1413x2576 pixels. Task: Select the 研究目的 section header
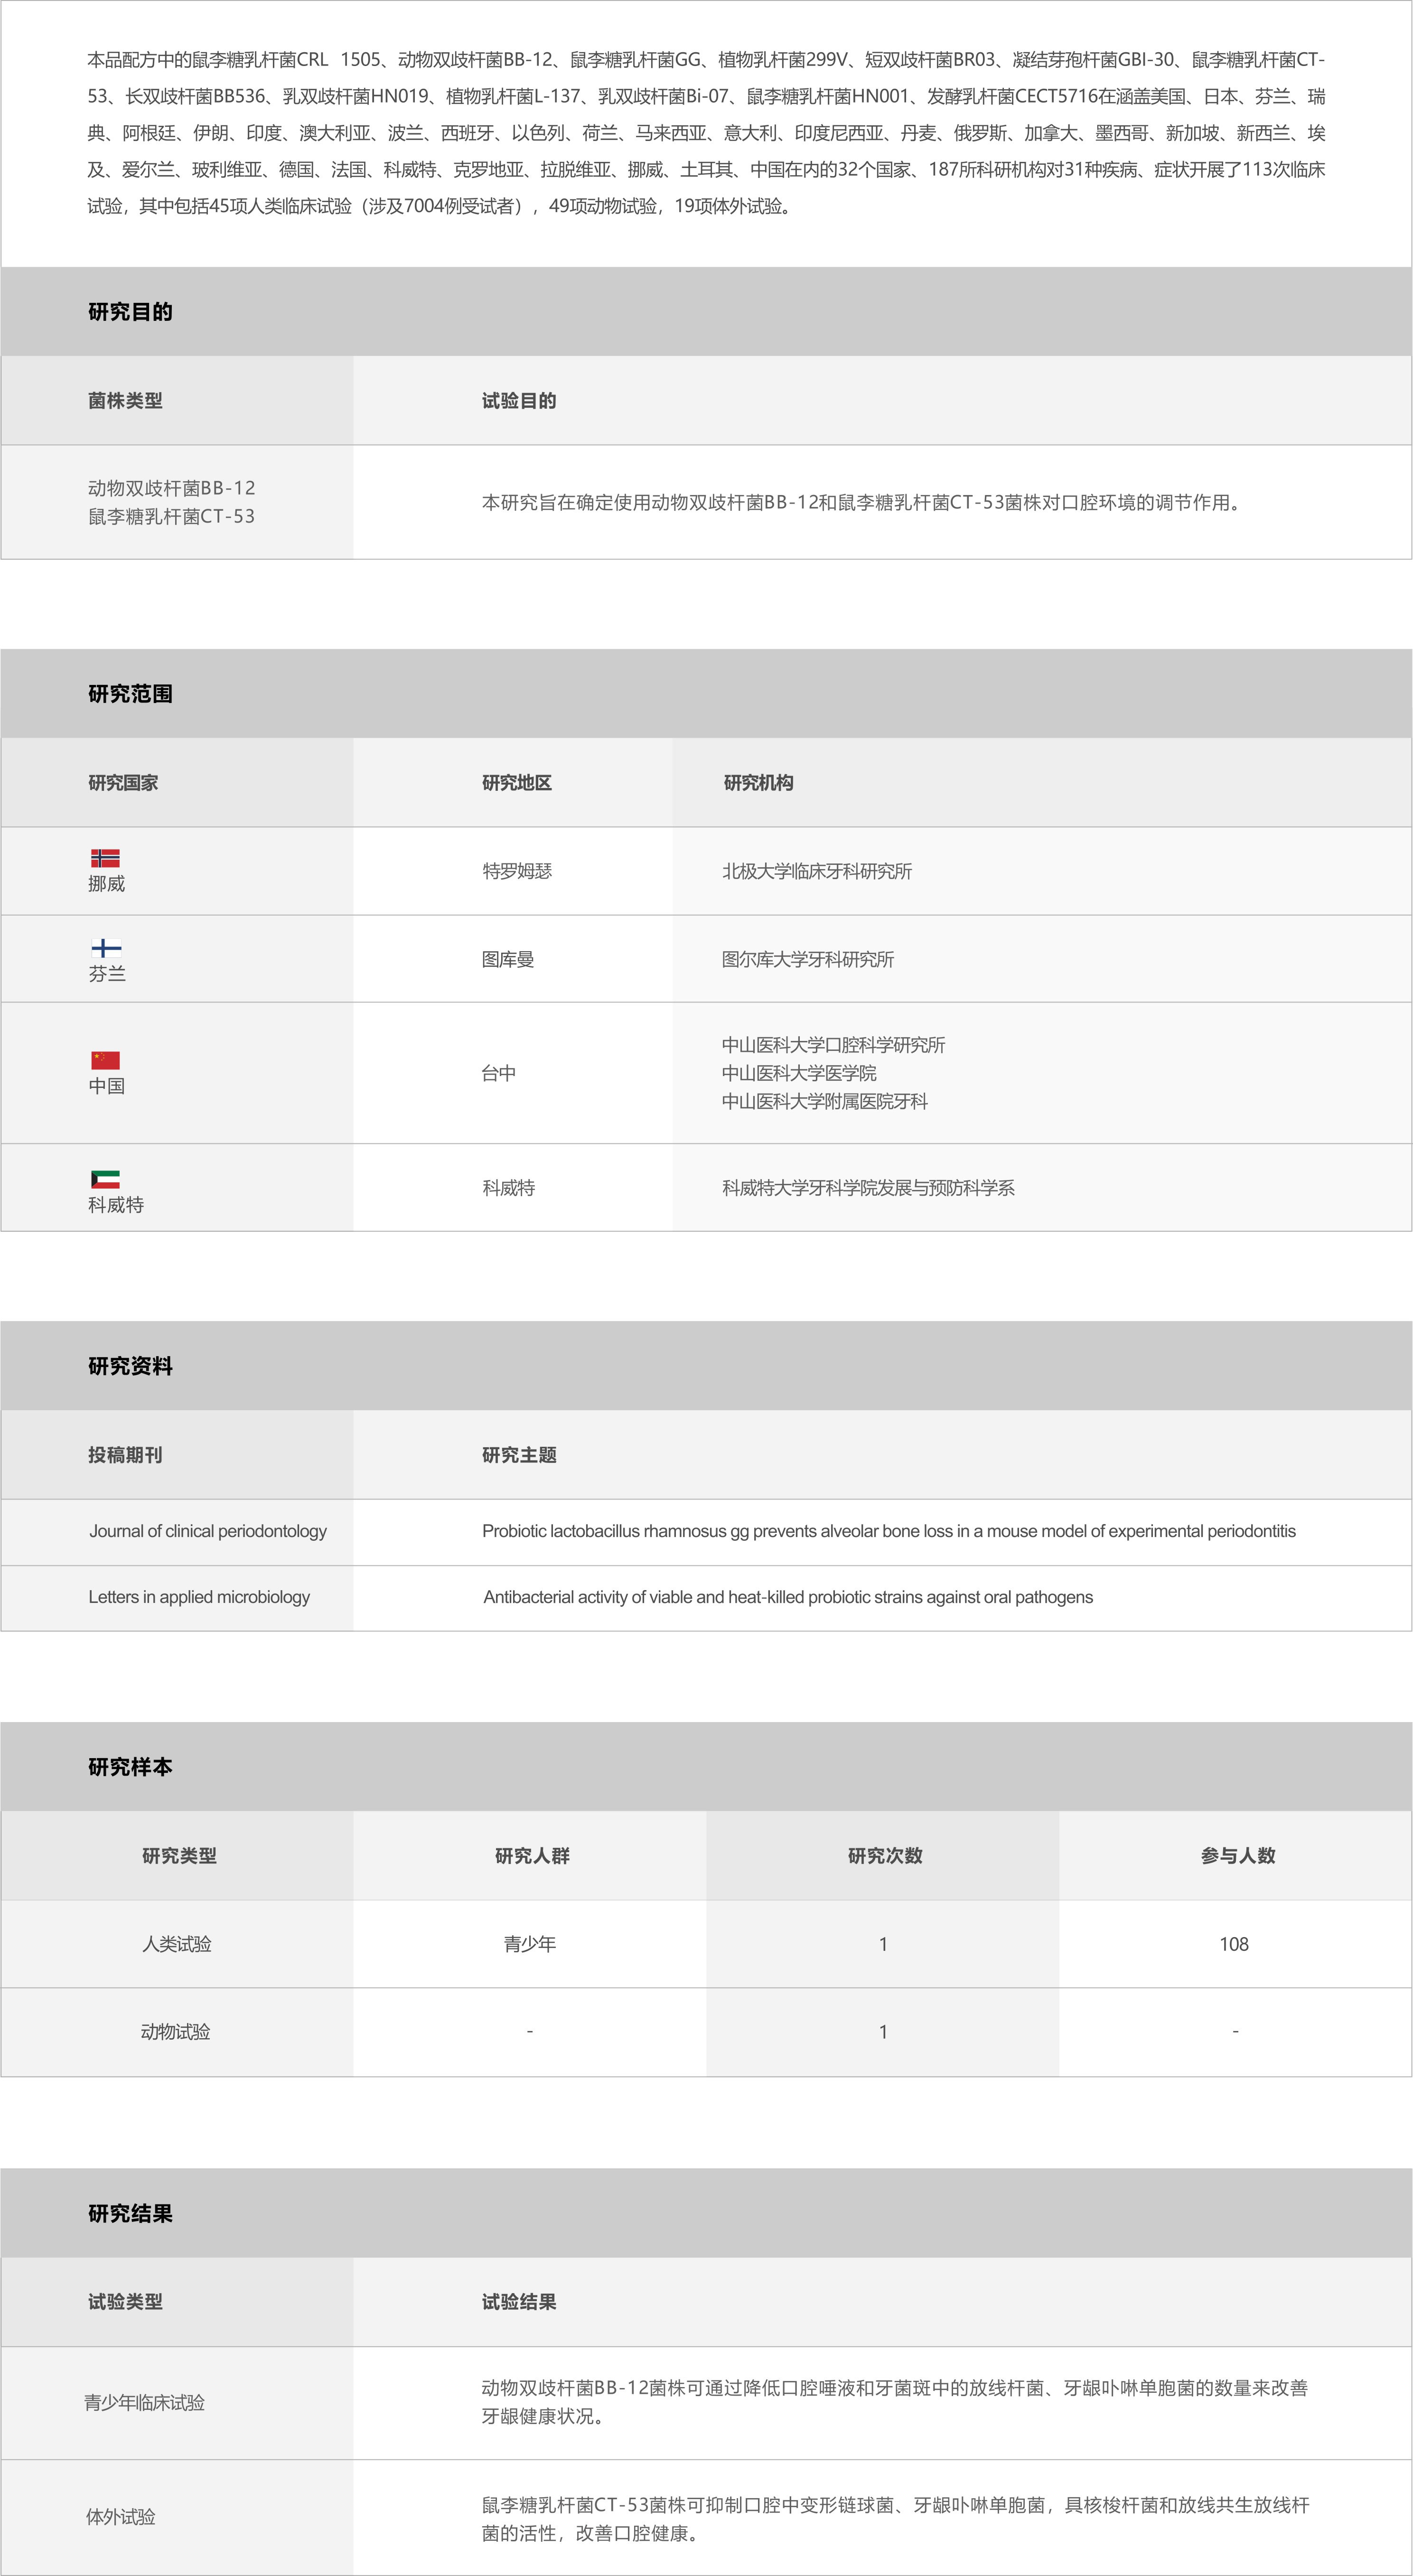(x=706, y=312)
